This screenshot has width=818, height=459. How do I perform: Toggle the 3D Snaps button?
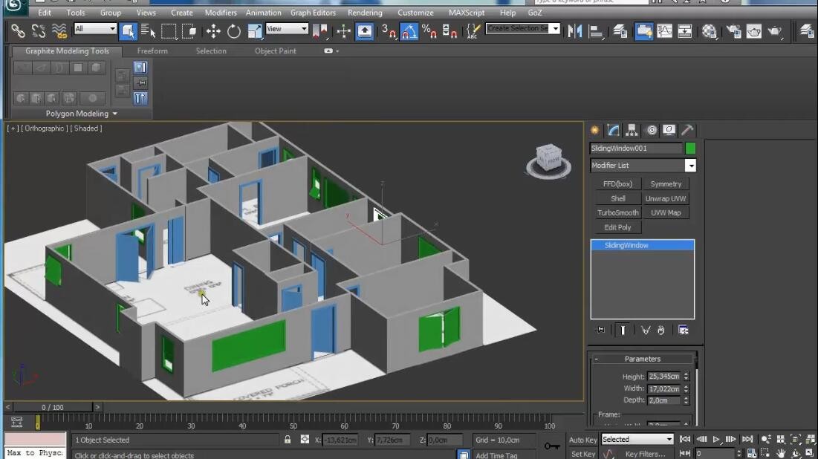(x=389, y=31)
